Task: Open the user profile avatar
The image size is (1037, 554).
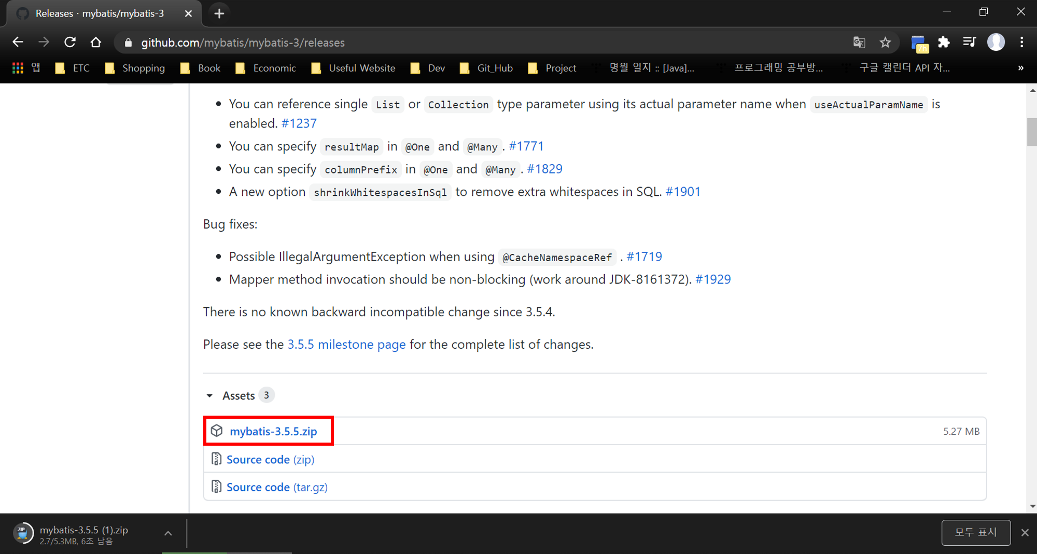Action: tap(996, 42)
